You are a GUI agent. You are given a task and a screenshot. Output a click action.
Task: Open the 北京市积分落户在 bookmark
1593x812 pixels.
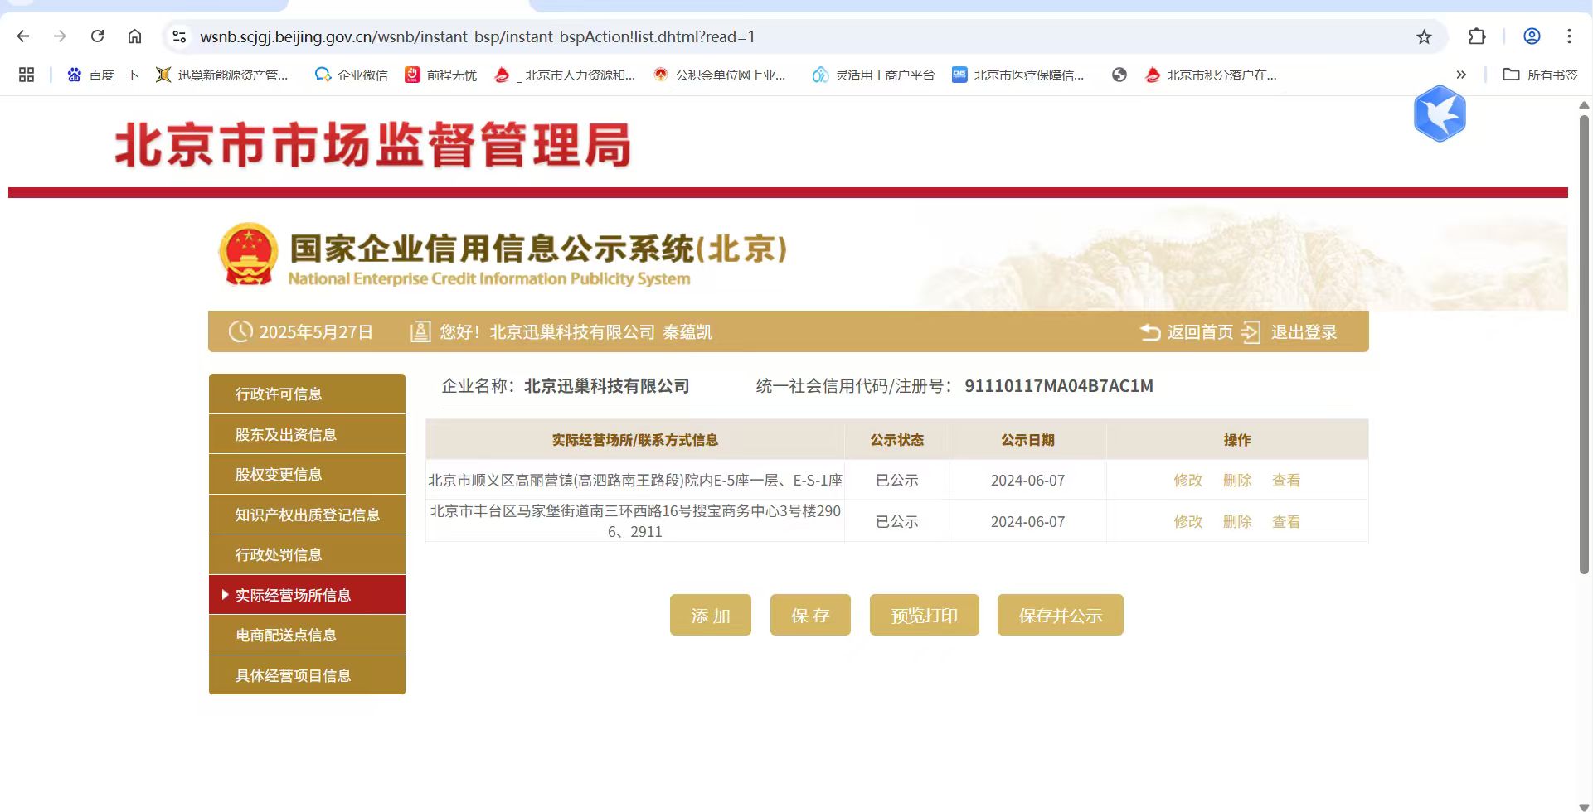[x=1211, y=75]
